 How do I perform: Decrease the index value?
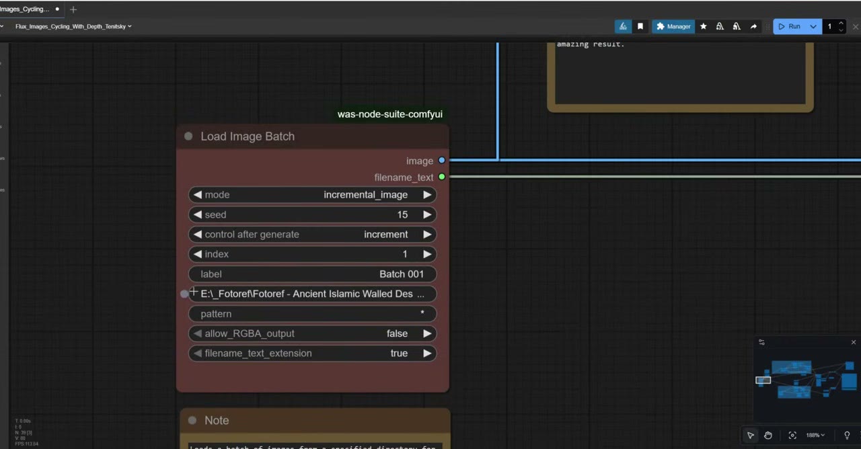coord(197,254)
